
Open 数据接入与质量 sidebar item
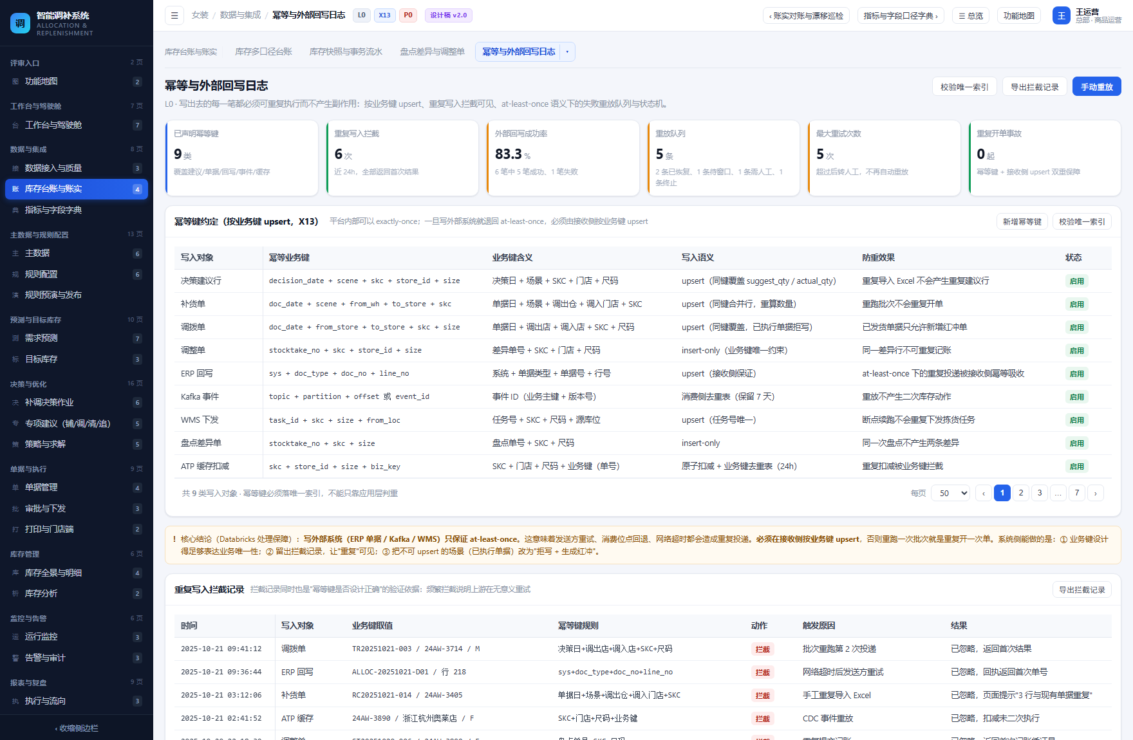tap(77, 169)
